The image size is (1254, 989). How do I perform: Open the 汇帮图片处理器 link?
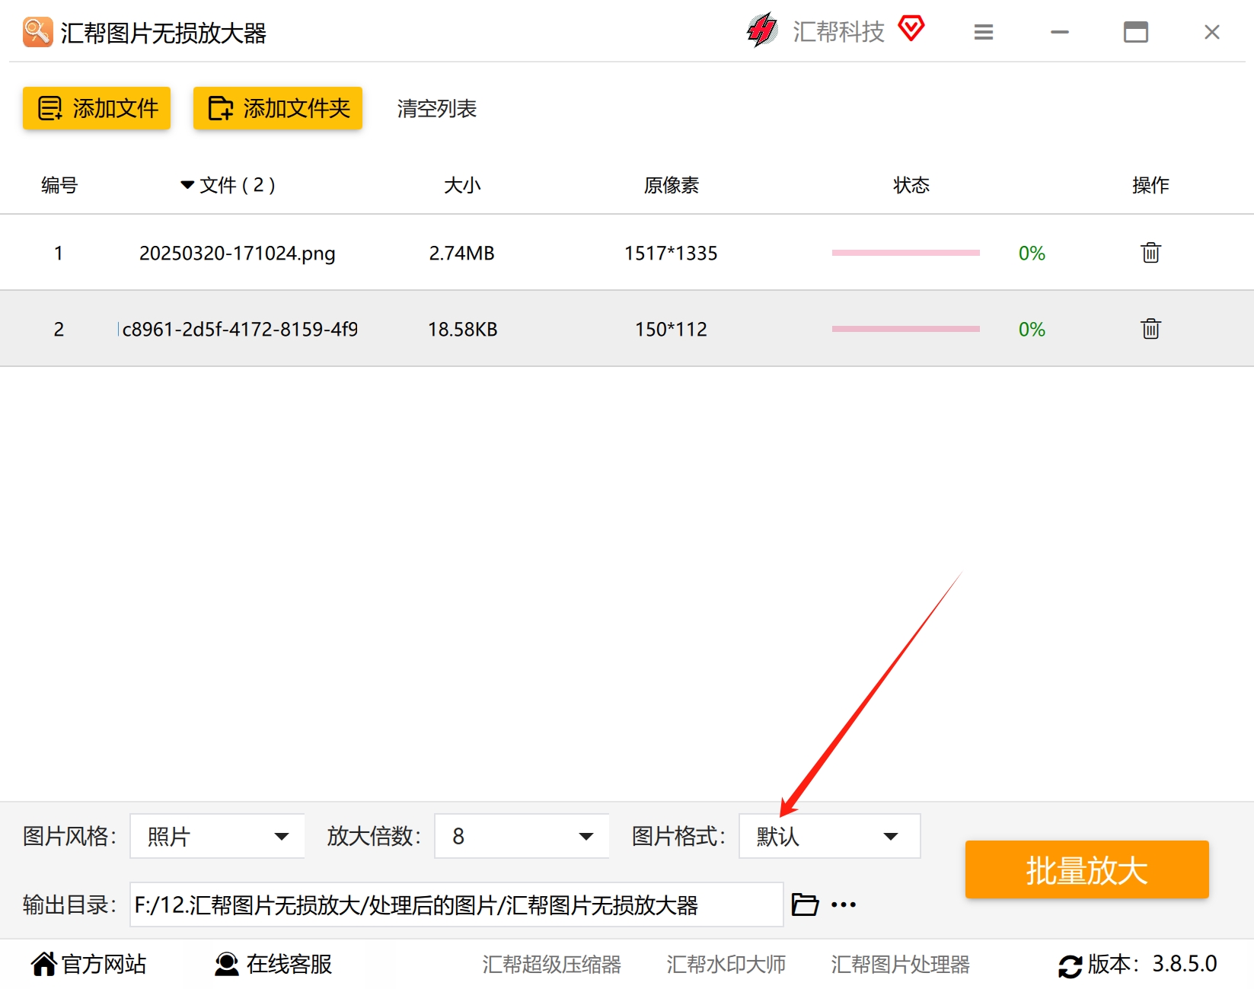tap(901, 965)
